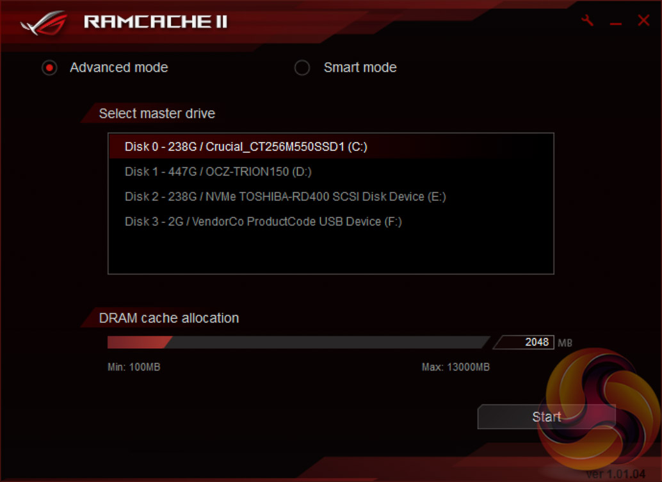Click the DRAM cache allocation heading
Screen dimensions: 662x482
pos(168,318)
